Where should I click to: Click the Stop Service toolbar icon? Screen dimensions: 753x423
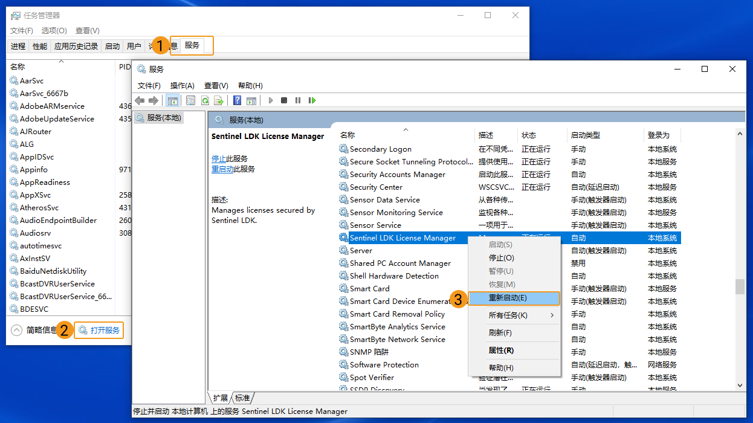click(x=284, y=100)
